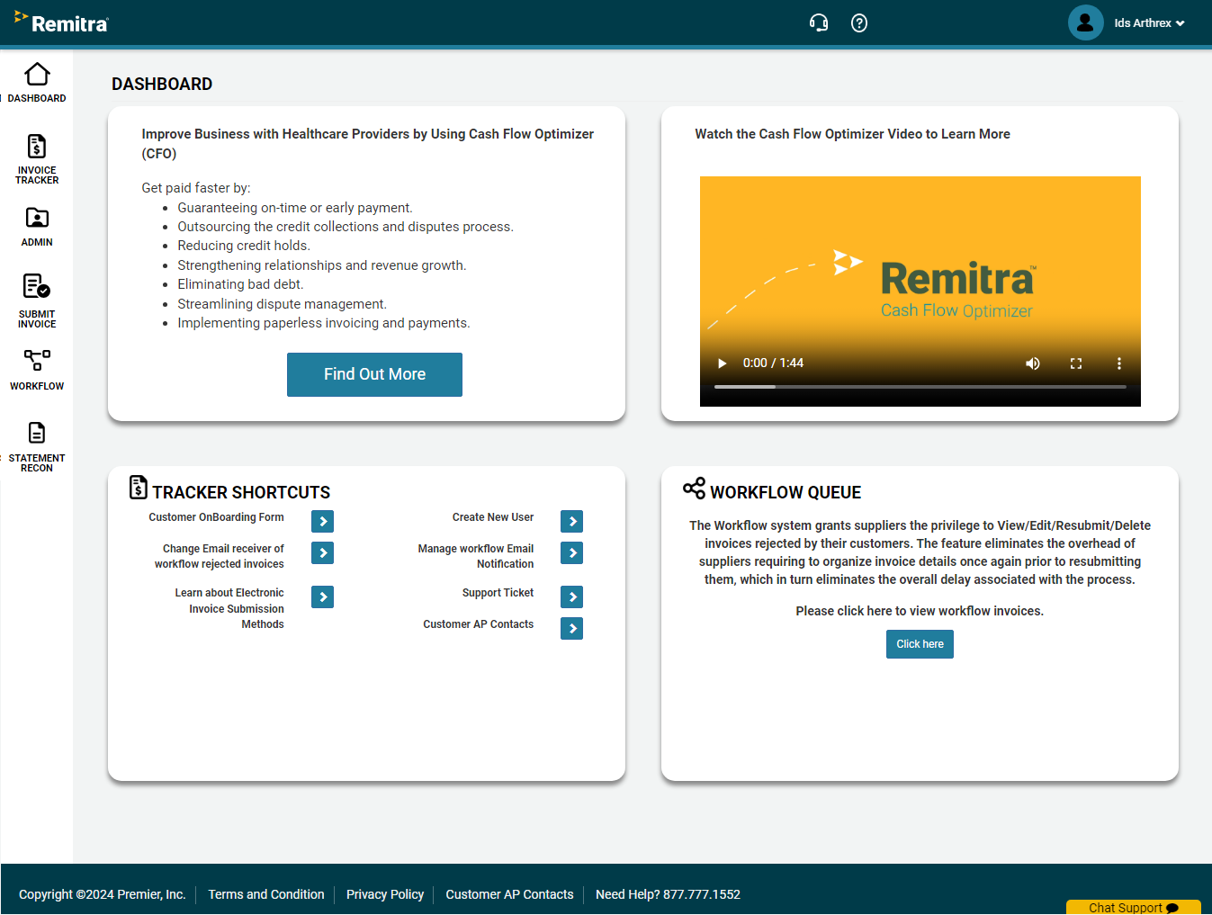Open Invoice Tracker in sidebar
The image size is (1212, 915).
[37, 148]
